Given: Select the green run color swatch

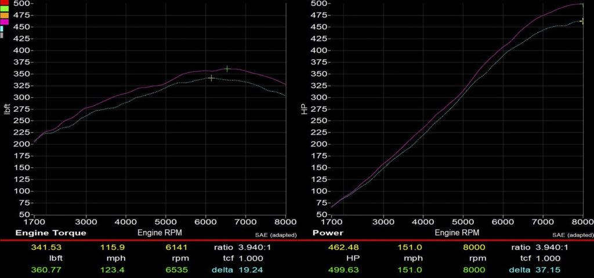Looking at the screenshot, I should [3, 9].
